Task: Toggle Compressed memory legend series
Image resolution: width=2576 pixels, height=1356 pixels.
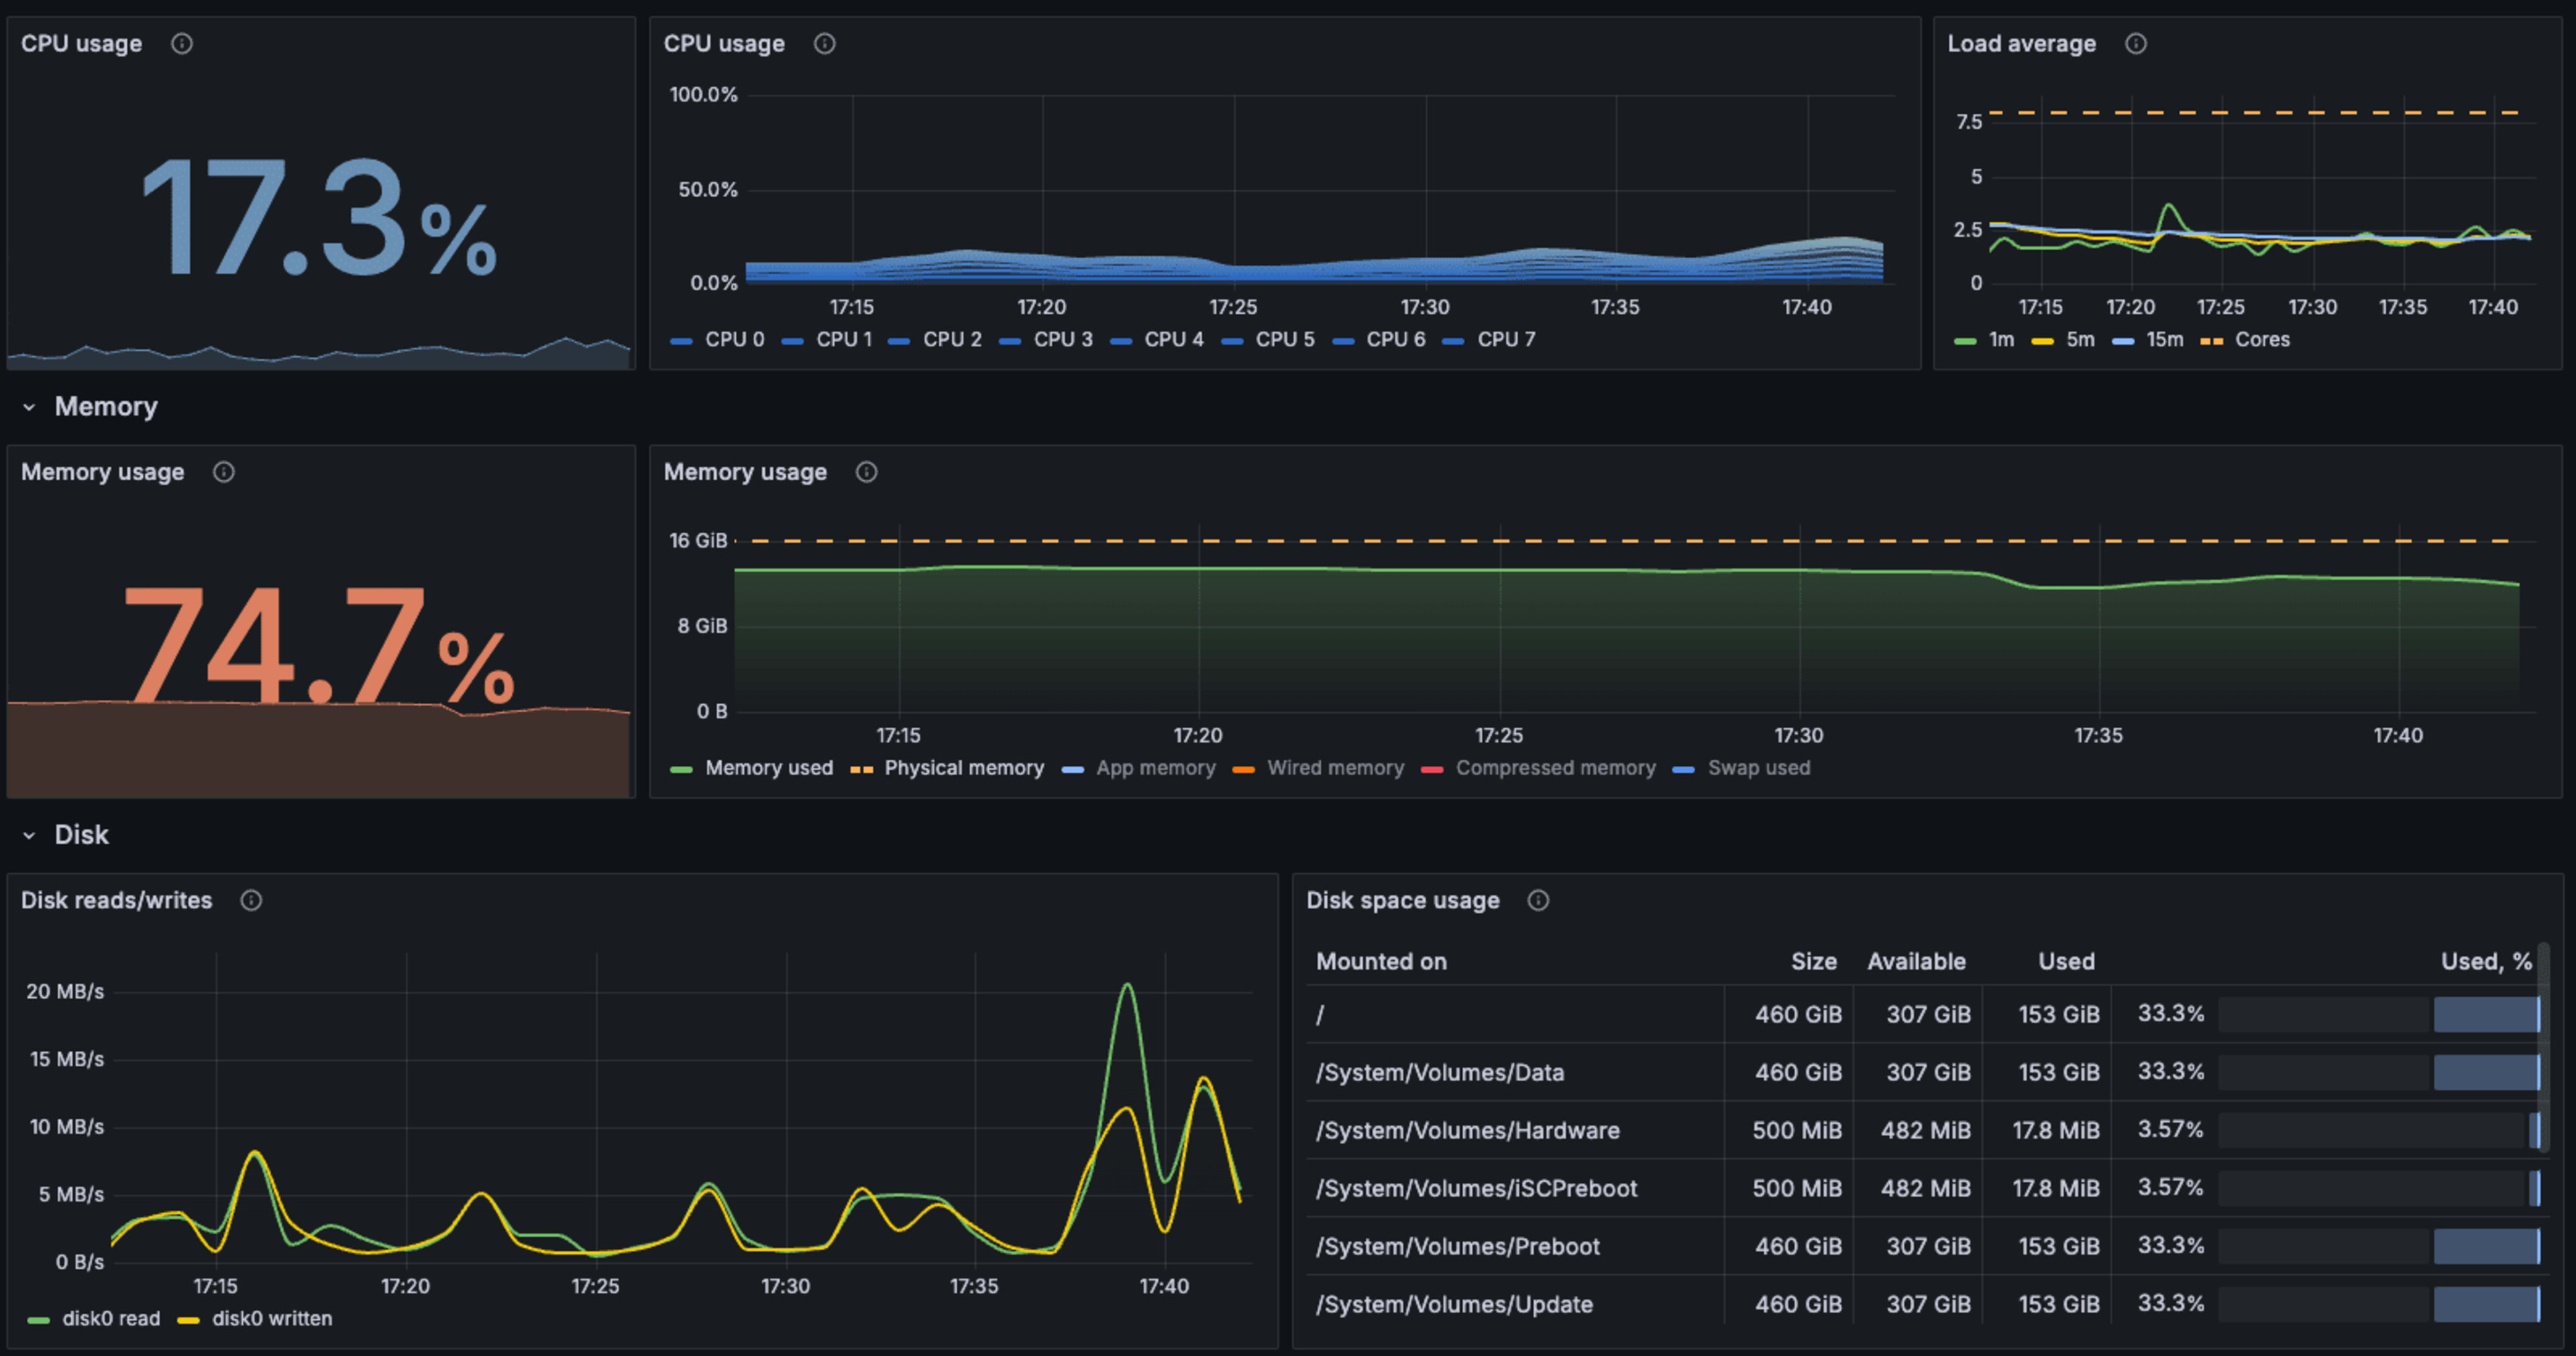Action: [1555, 768]
